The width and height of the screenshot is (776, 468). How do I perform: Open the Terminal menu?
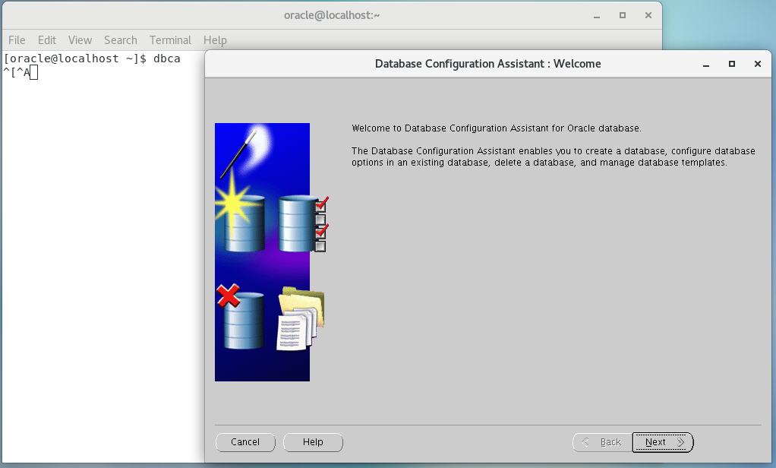tap(170, 40)
